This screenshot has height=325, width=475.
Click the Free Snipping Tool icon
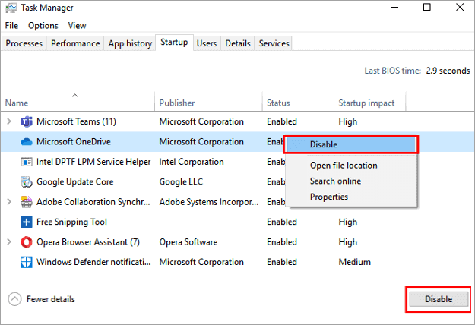click(26, 222)
